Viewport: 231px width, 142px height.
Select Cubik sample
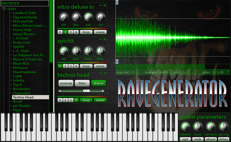17,76
